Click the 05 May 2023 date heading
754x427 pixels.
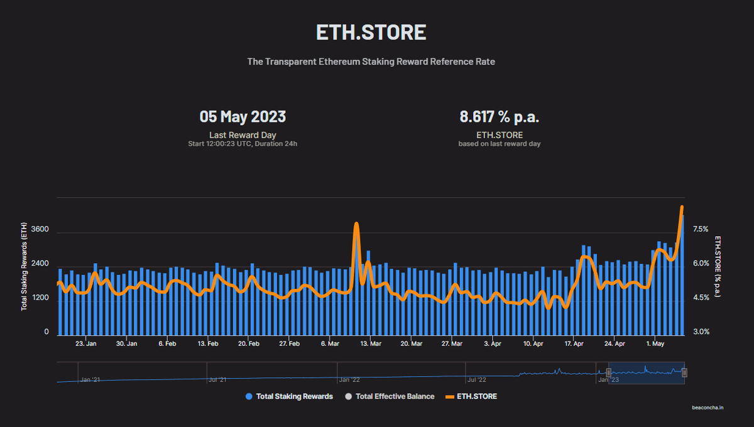pos(243,117)
